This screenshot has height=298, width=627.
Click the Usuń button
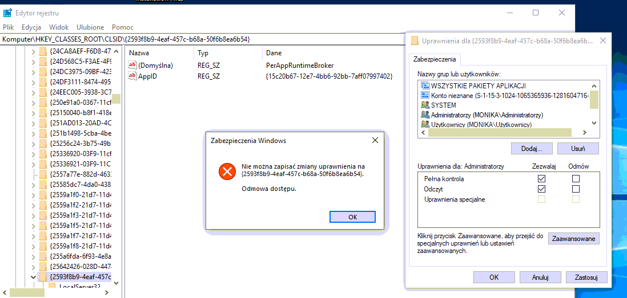pyautogui.click(x=578, y=149)
